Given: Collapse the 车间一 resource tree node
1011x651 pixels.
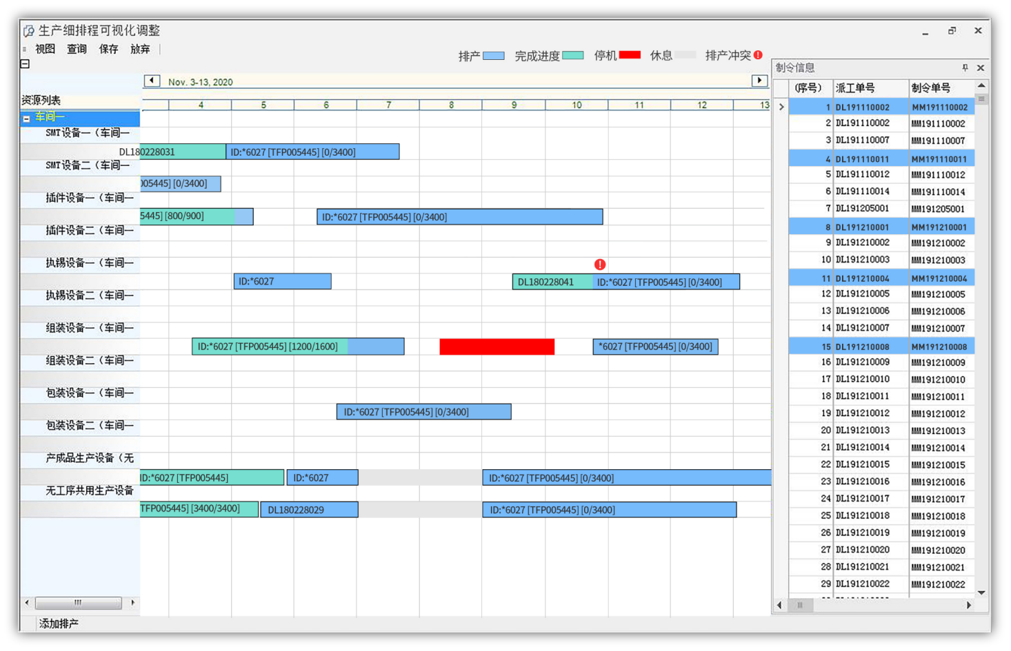Looking at the screenshot, I should (x=26, y=118).
